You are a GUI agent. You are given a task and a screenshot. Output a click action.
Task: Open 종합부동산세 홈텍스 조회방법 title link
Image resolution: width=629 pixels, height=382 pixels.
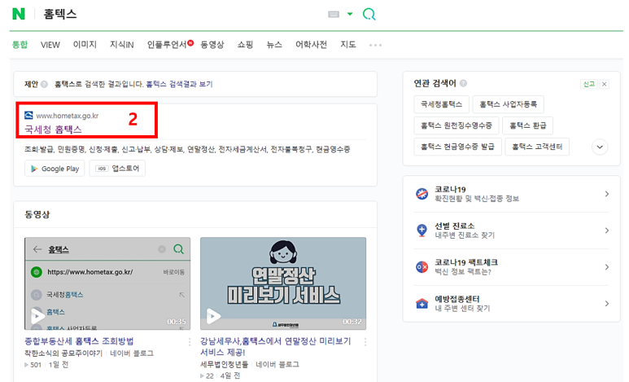coord(79,341)
